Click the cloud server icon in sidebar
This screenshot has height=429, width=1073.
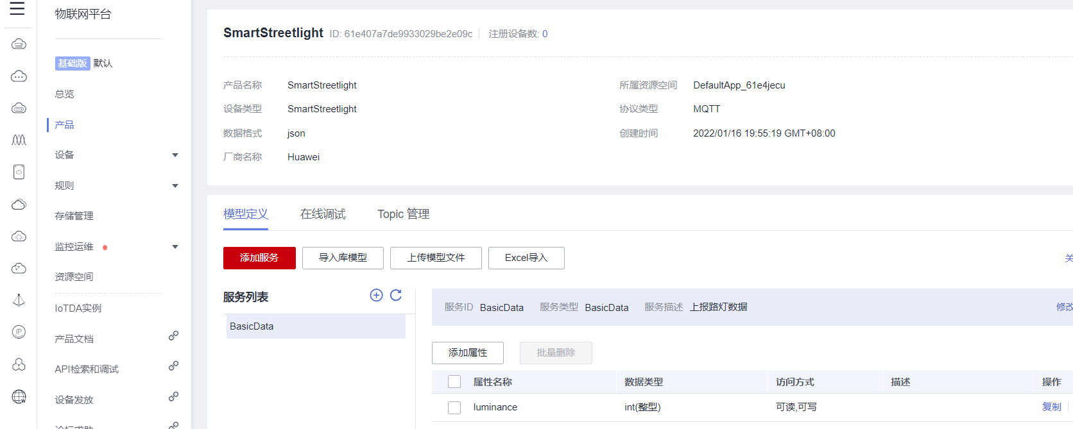pos(19,44)
